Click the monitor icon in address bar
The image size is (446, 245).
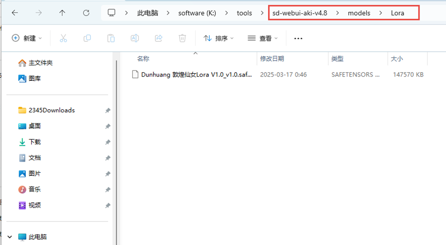click(x=111, y=13)
